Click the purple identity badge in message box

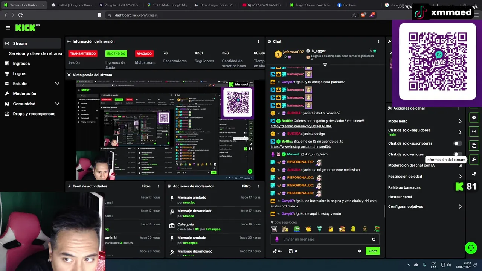(277, 239)
